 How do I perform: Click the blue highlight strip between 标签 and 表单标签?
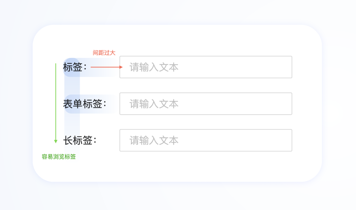pos(72,86)
